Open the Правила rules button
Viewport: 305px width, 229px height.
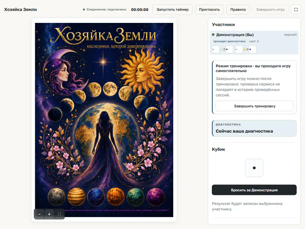pos(238,9)
